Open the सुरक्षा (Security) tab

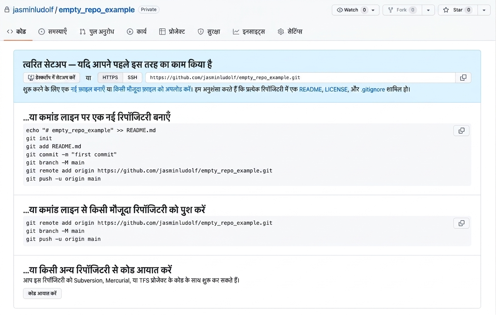pos(209,32)
